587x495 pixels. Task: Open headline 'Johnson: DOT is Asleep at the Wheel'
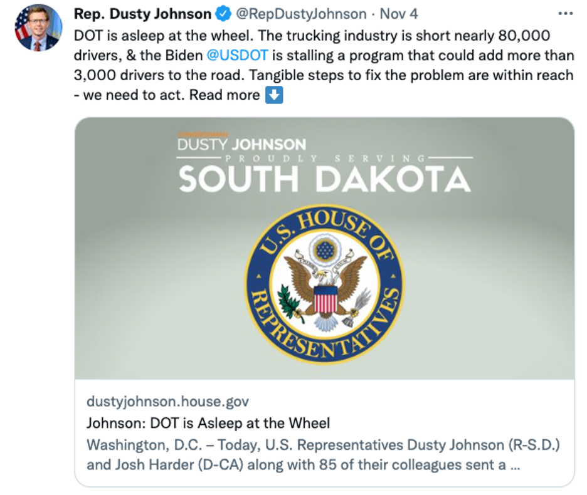(208, 423)
